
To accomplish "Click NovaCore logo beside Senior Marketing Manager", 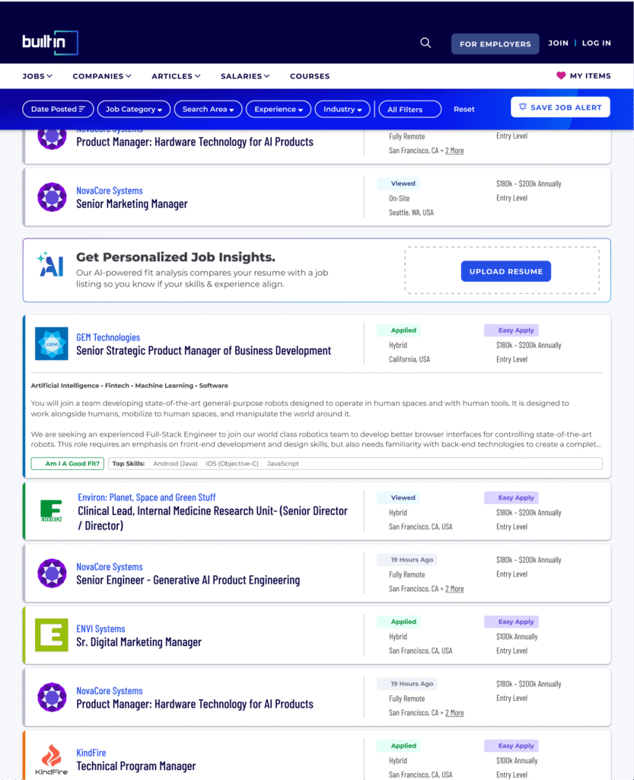I will [x=52, y=197].
